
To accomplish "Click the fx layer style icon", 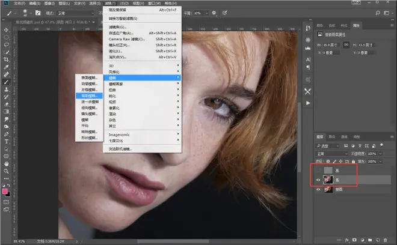I will [x=347, y=240].
